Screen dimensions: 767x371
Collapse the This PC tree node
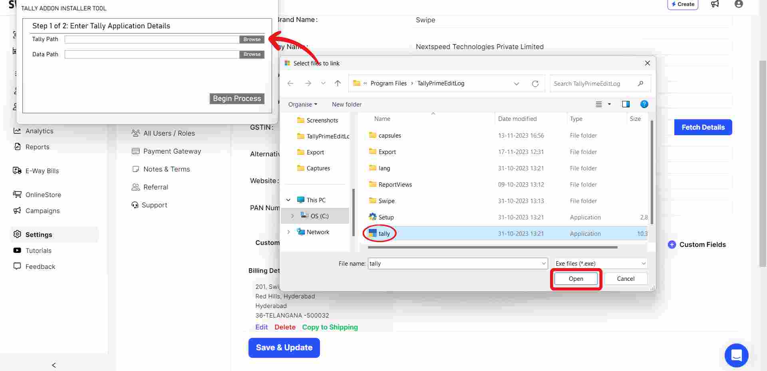(x=288, y=200)
